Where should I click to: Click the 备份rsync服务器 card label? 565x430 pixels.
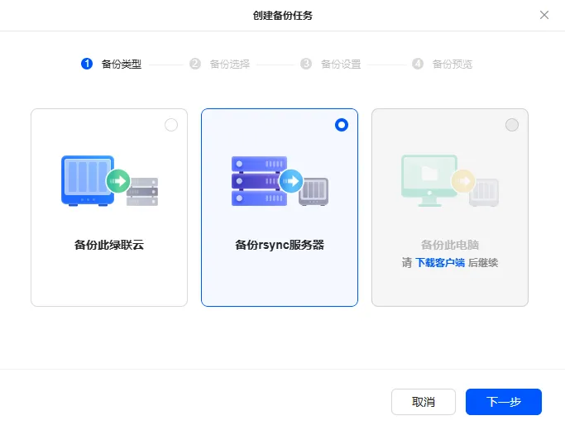pos(280,245)
